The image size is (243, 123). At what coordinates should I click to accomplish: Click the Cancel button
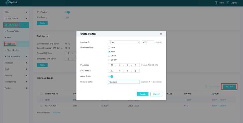coord(156,94)
